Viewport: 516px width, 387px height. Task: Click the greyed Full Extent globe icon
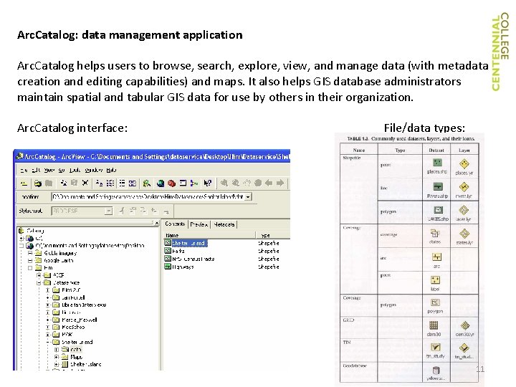tap(258, 183)
